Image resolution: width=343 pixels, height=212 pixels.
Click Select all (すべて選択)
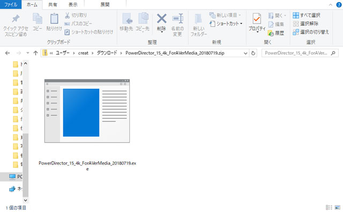pyautogui.click(x=307, y=15)
